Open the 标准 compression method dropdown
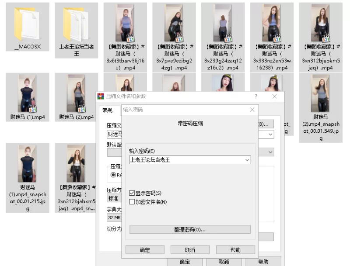Viewport: 350px width, 266px height. coord(114,198)
